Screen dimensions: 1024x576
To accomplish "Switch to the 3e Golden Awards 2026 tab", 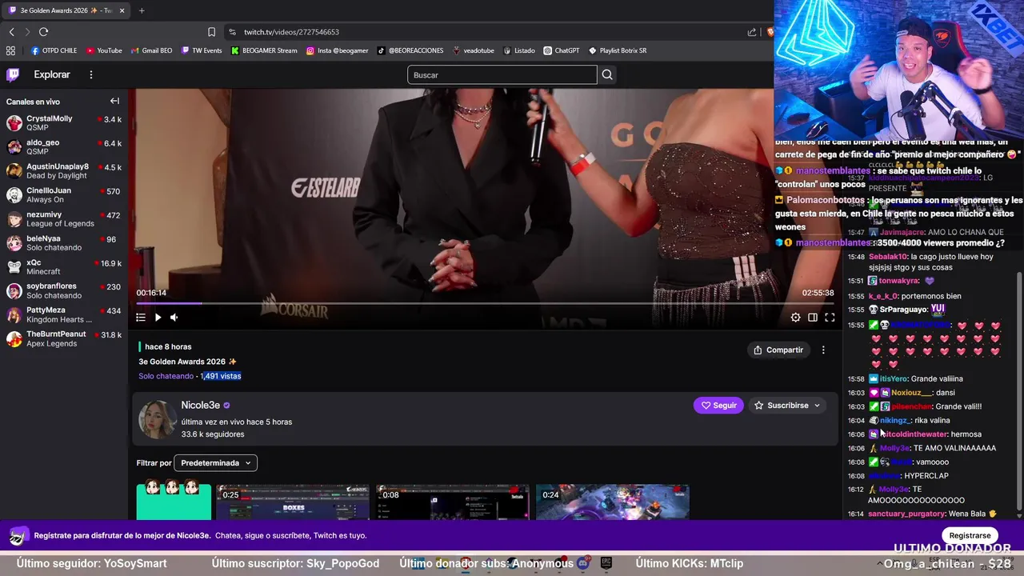I will tap(66, 10).
